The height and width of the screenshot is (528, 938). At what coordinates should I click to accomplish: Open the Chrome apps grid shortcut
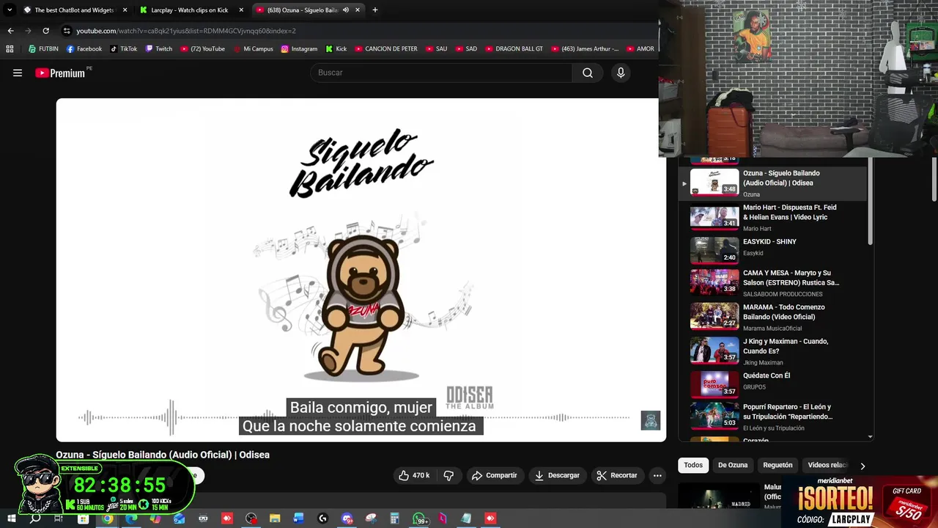[10, 49]
